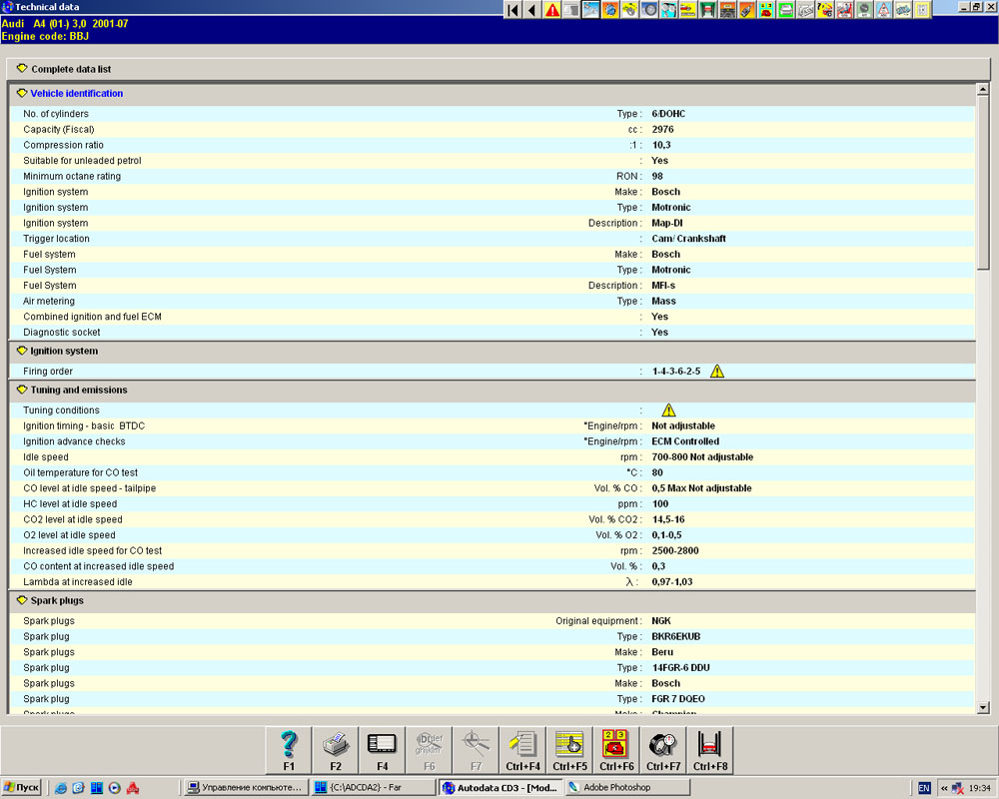999x799 pixels.
Task: Click the scrollbar down arrow on data list
Action: point(982,707)
